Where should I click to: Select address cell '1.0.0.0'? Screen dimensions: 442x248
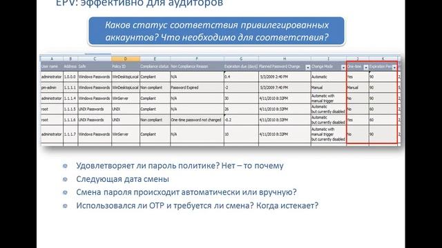pos(70,76)
